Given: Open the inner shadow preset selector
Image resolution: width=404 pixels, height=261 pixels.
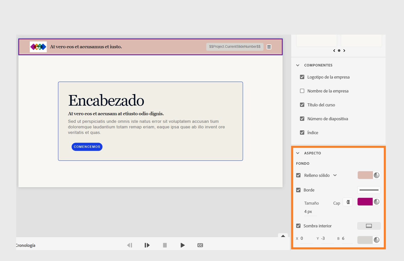Looking at the screenshot, I should pos(369,226).
